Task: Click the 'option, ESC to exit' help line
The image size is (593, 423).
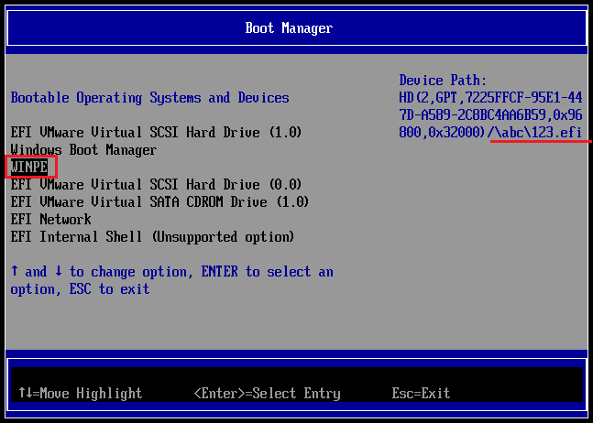Action: point(80,289)
